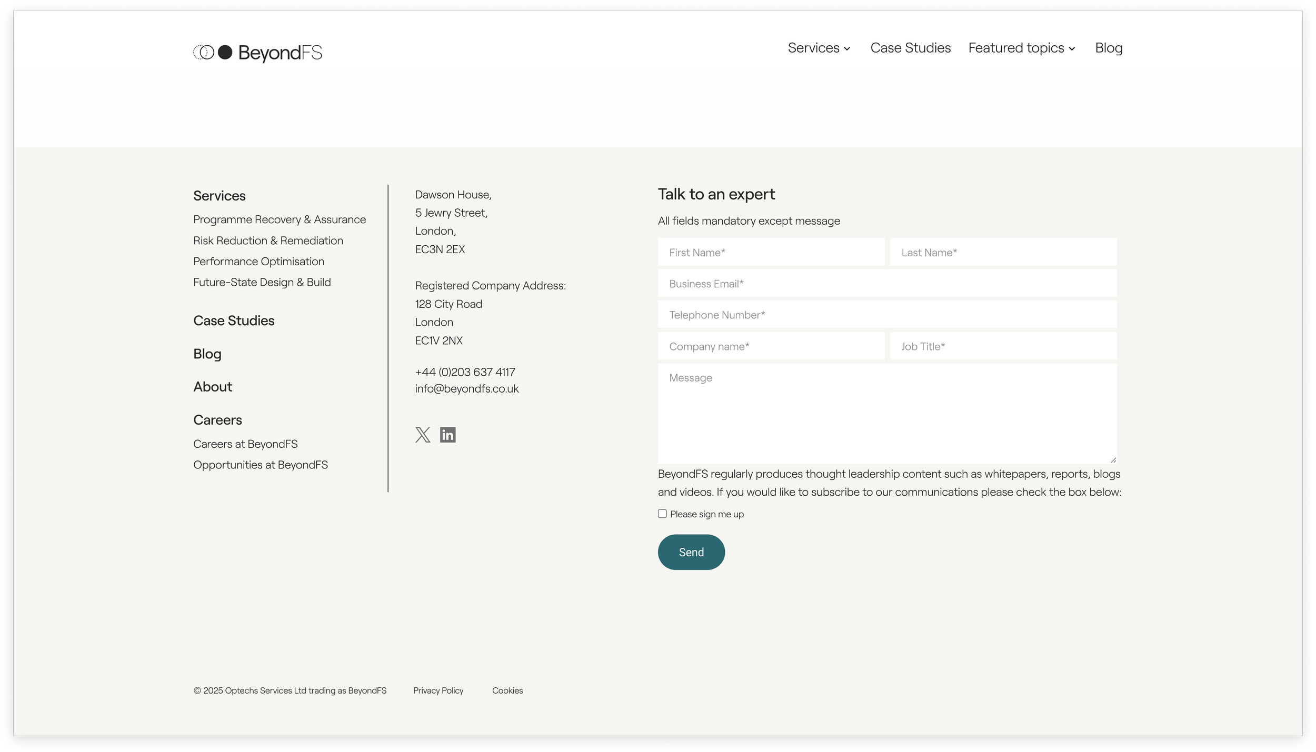Expand the Featured topics dropdown menu
Viewport: 1316px width, 752px height.
[x=1021, y=48]
